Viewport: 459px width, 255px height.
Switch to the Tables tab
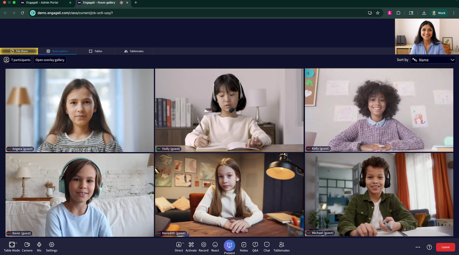(x=95, y=51)
